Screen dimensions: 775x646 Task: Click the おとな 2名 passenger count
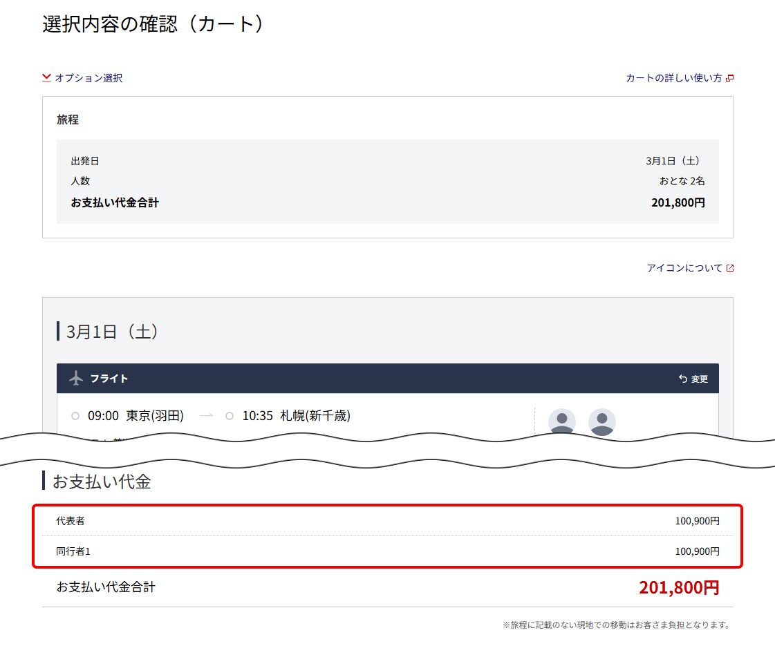pyautogui.click(x=682, y=181)
